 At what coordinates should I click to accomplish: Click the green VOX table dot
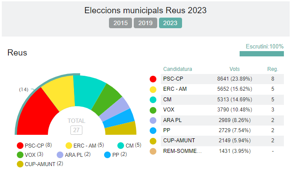(x=153, y=110)
